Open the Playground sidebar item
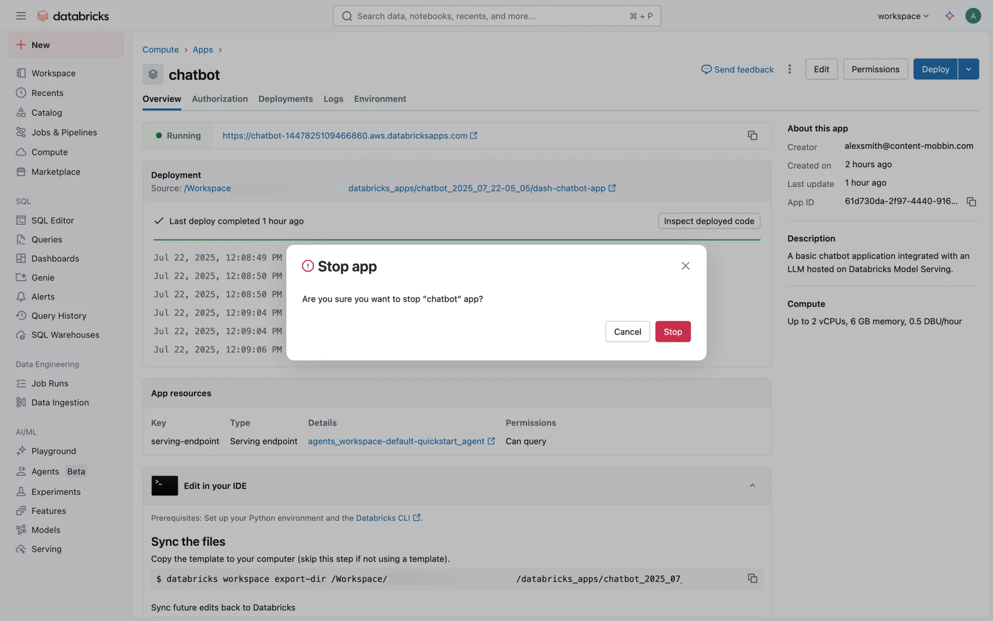The image size is (993, 621). coord(53,451)
